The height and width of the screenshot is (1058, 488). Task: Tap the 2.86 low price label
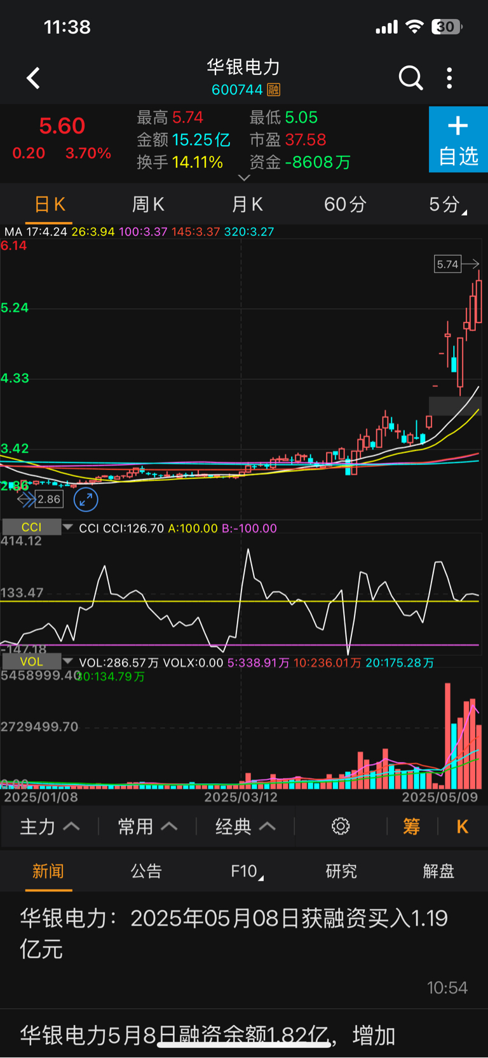(x=49, y=499)
